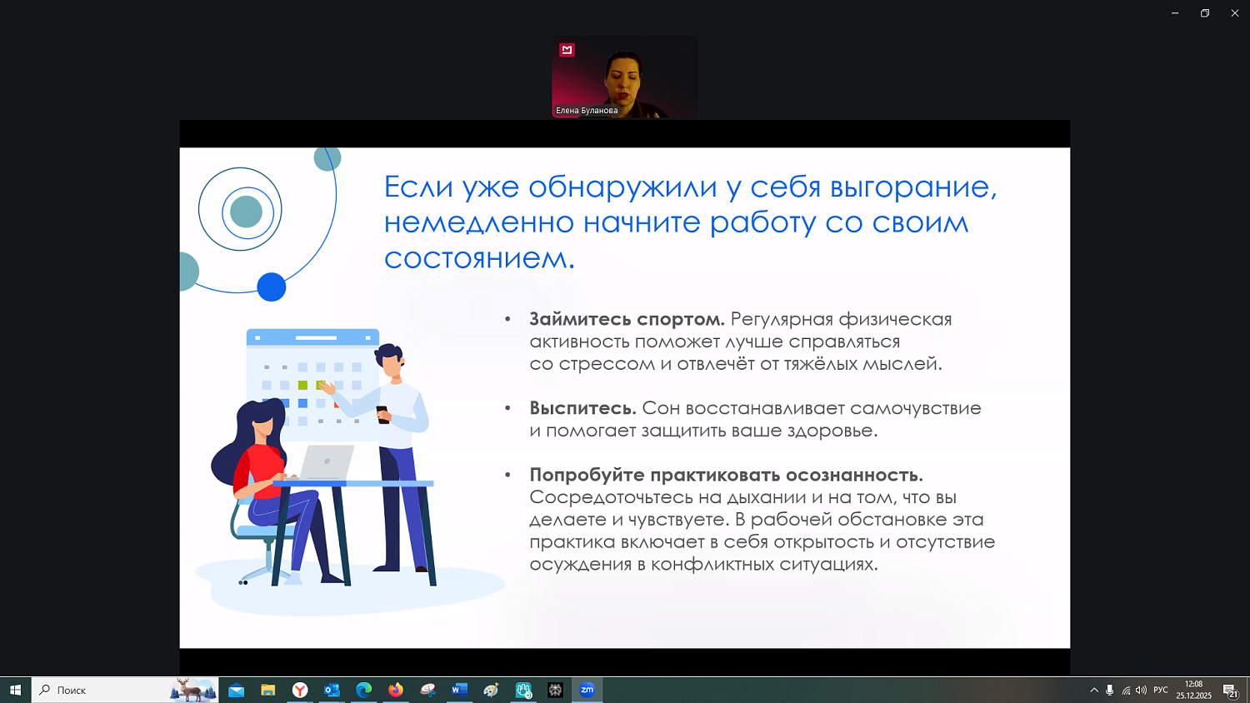Open the volume control slider
1250x703 pixels.
click(x=1141, y=690)
